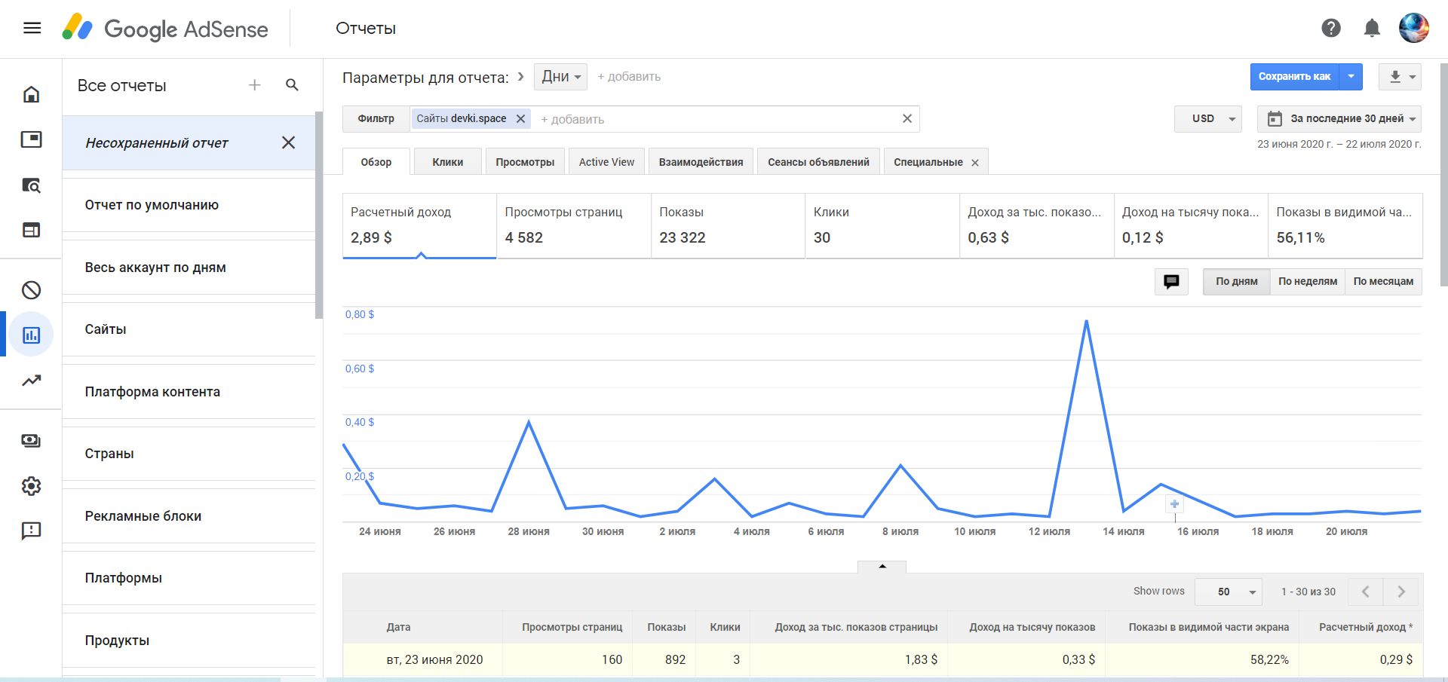Open the hamburger main menu
This screenshot has width=1448, height=682.
(32, 29)
